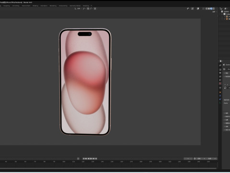Switch to the Sculpting workspace tab

[x=7, y=6]
